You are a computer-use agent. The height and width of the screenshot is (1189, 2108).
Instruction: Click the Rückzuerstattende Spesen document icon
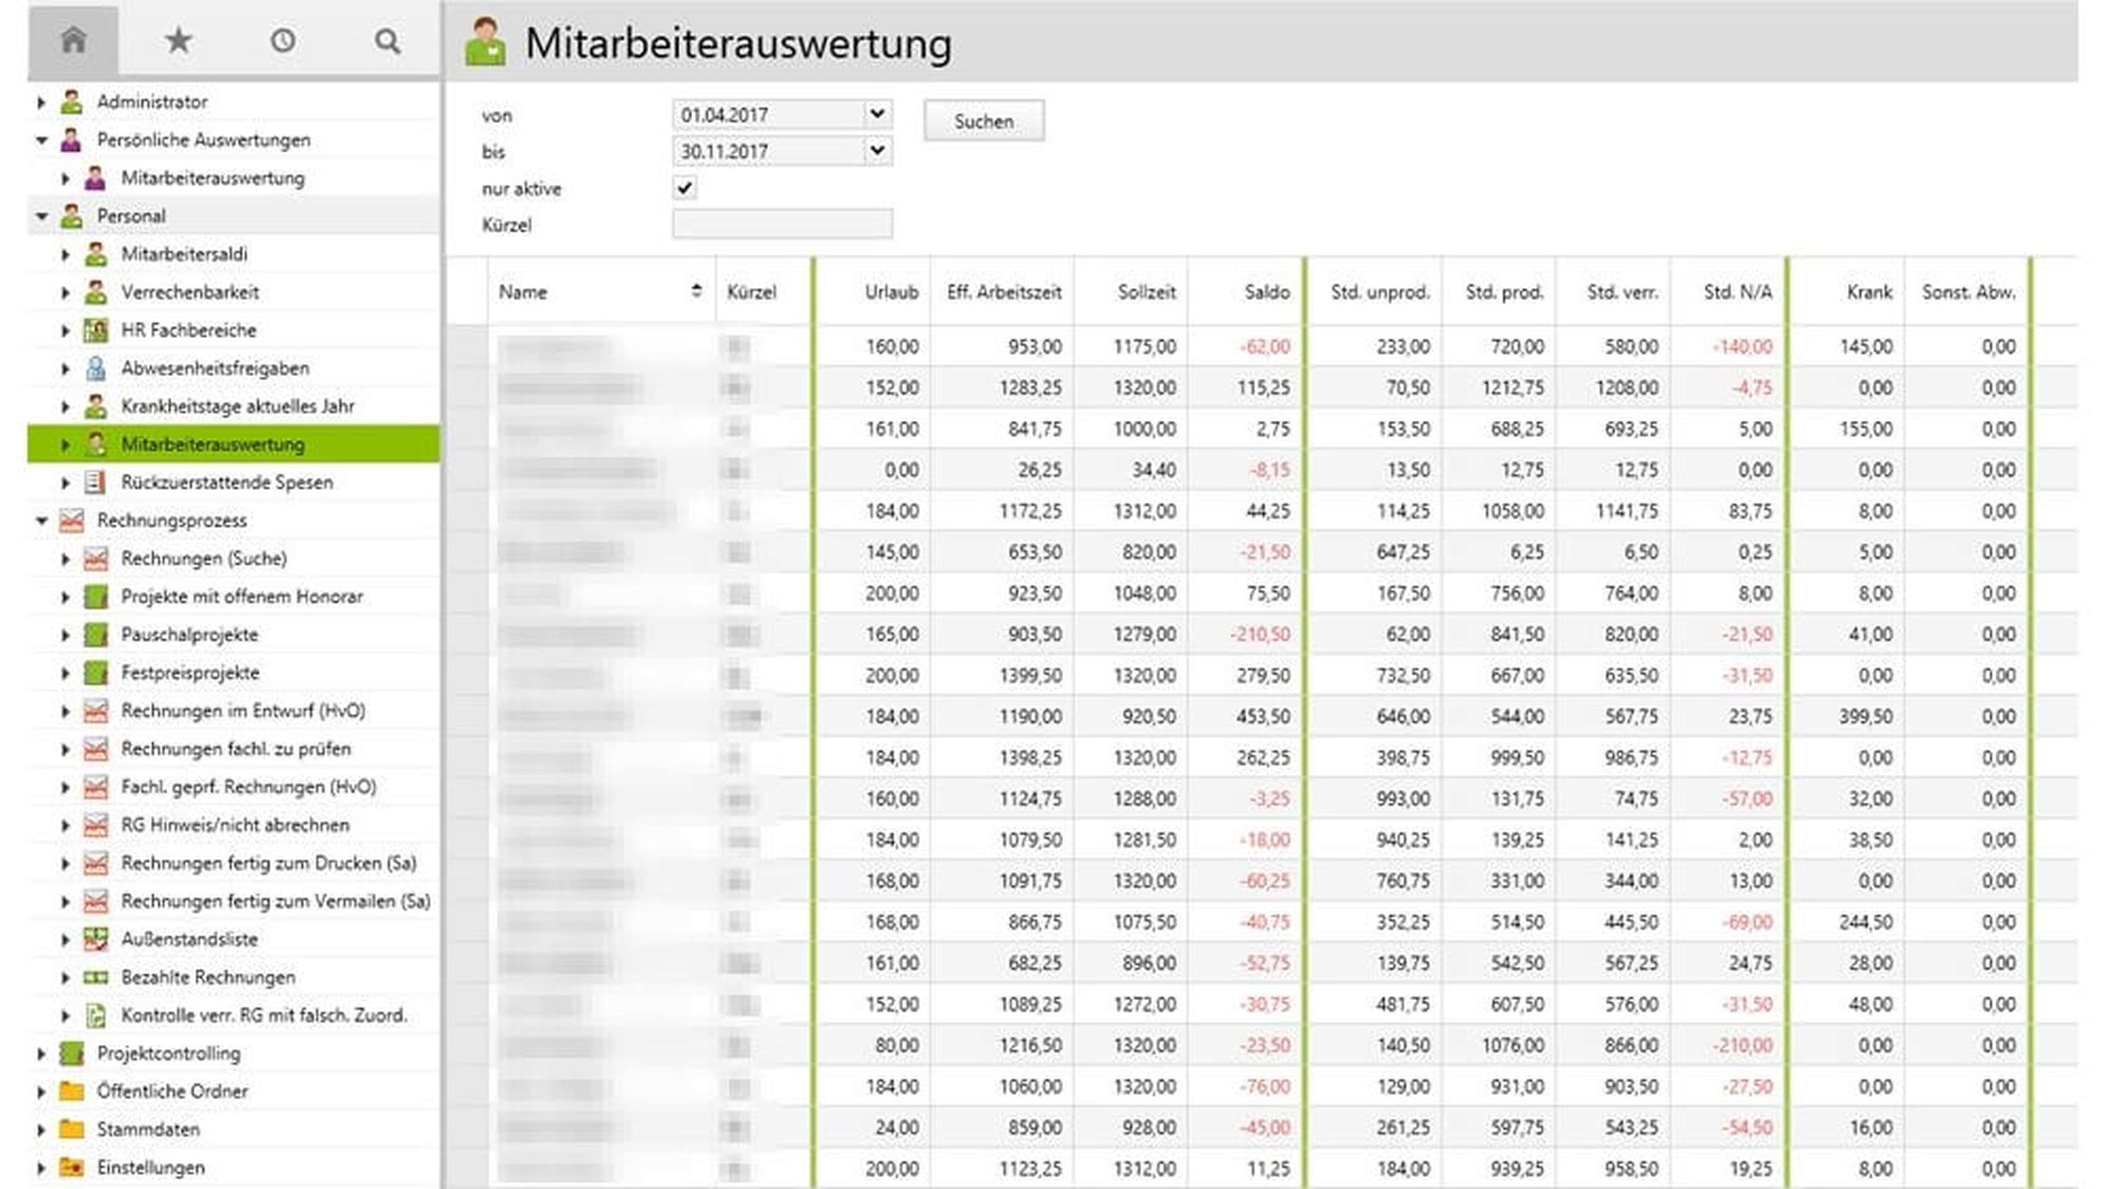pyautogui.click(x=96, y=482)
